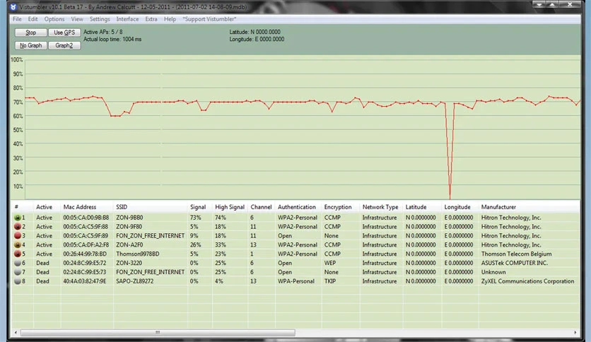The image size is (591, 342).
Task: Select SSID ZON-9BB0
Action: click(x=129, y=218)
